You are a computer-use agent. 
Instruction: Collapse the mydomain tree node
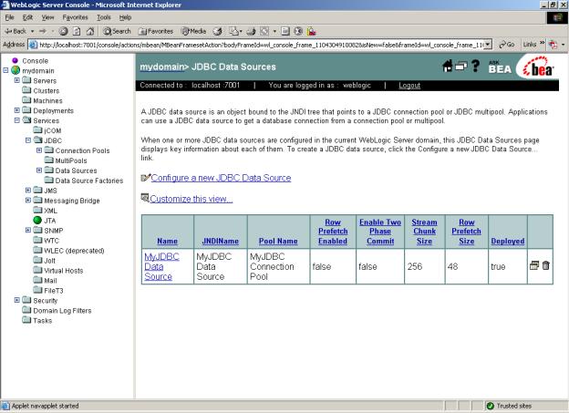5,70
